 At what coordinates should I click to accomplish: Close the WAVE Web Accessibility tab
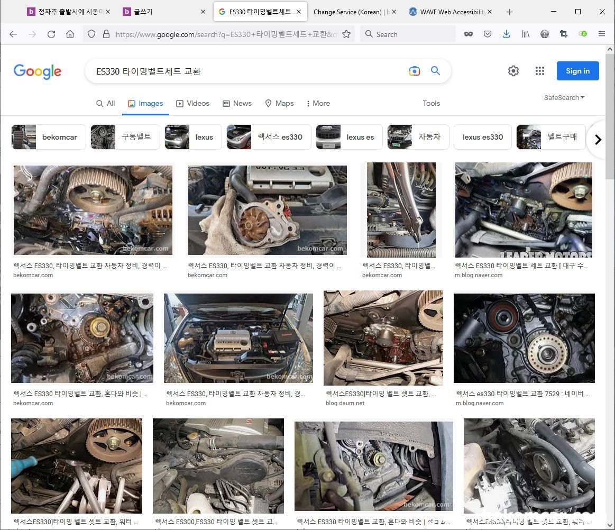pos(490,12)
